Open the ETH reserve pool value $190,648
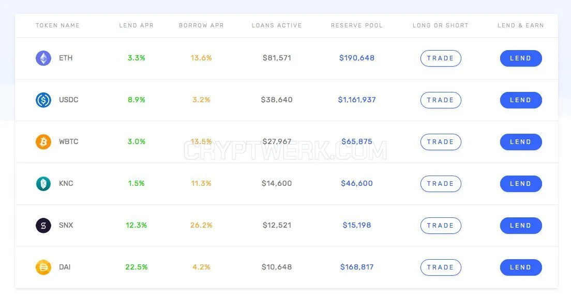571x301 pixels. coord(357,58)
